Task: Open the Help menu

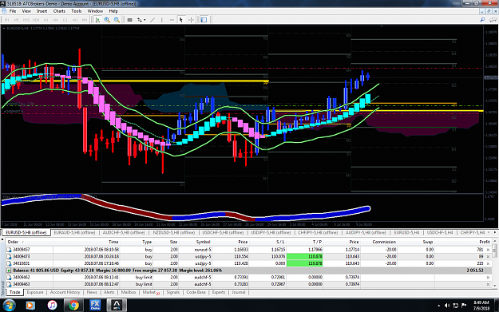Action: coord(113,11)
